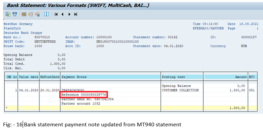The width and height of the screenshot is (263, 130).
Task: Click the Partner account 1032 line
Action: (x=81, y=104)
